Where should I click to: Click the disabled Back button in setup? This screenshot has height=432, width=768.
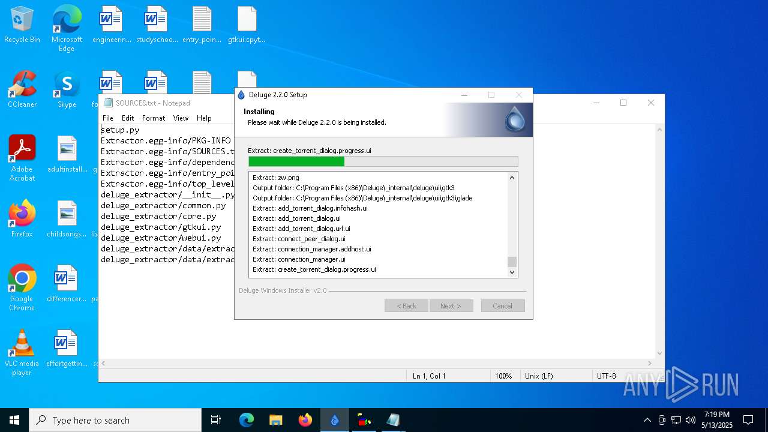pyautogui.click(x=406, y=306)
